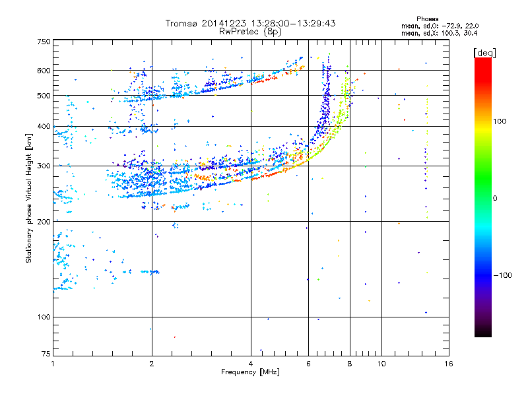This screenshot has height=396, width=528.
Task: Click the y-axis '750' tick label
Action: (x=44, y=42)
